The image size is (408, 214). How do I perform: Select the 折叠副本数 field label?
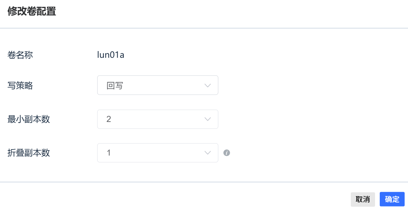coord(29,153)
